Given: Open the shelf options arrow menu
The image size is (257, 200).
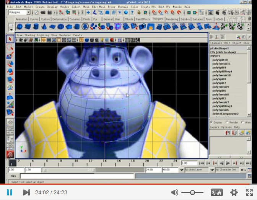Looking at the screenshot, I should [11, 30].
